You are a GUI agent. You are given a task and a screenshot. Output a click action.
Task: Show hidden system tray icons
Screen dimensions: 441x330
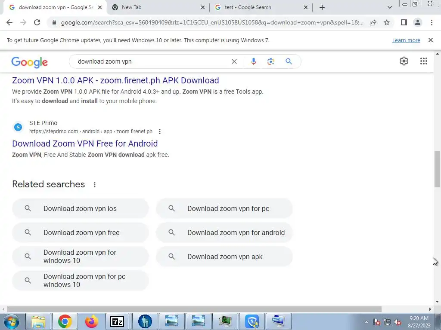(366, 322)
